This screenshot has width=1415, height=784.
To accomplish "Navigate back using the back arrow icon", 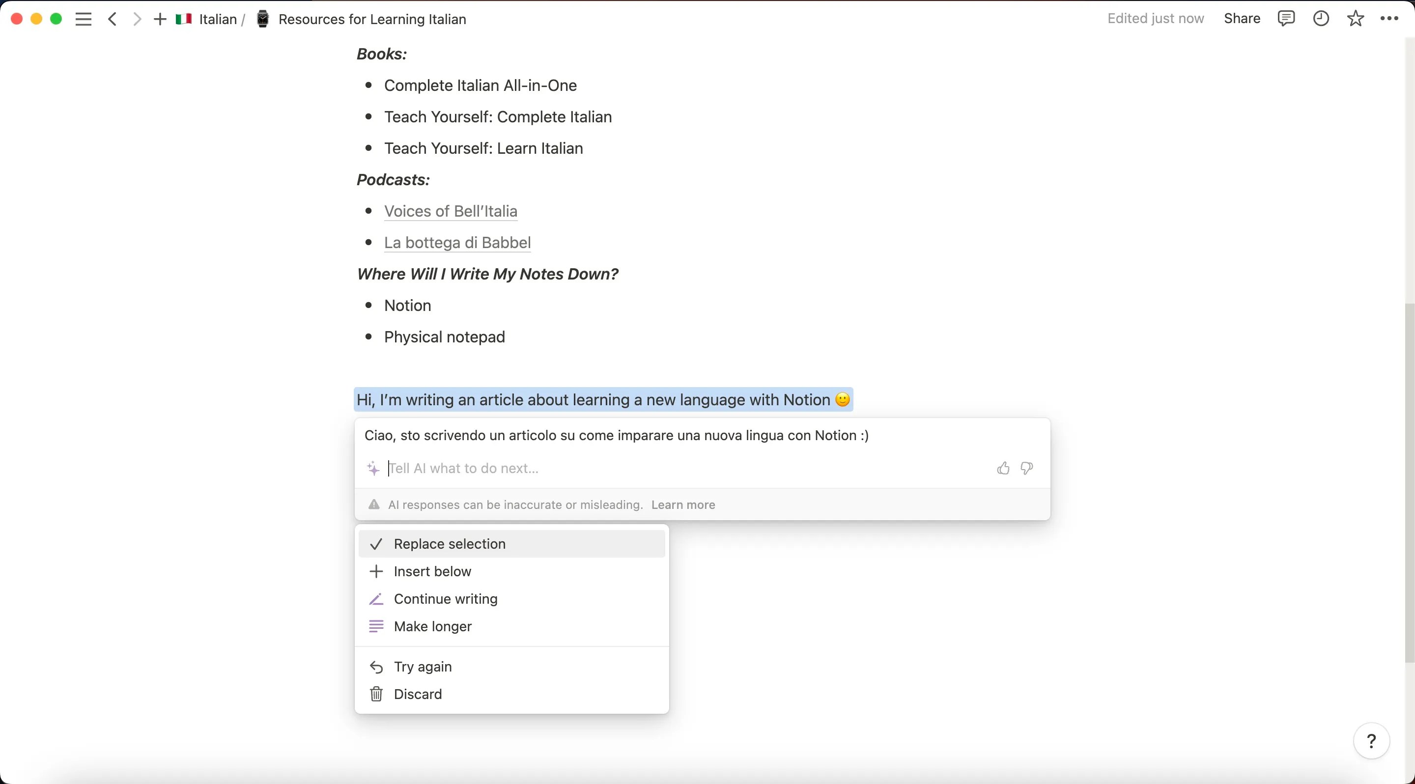I will (x=112, y=19).
